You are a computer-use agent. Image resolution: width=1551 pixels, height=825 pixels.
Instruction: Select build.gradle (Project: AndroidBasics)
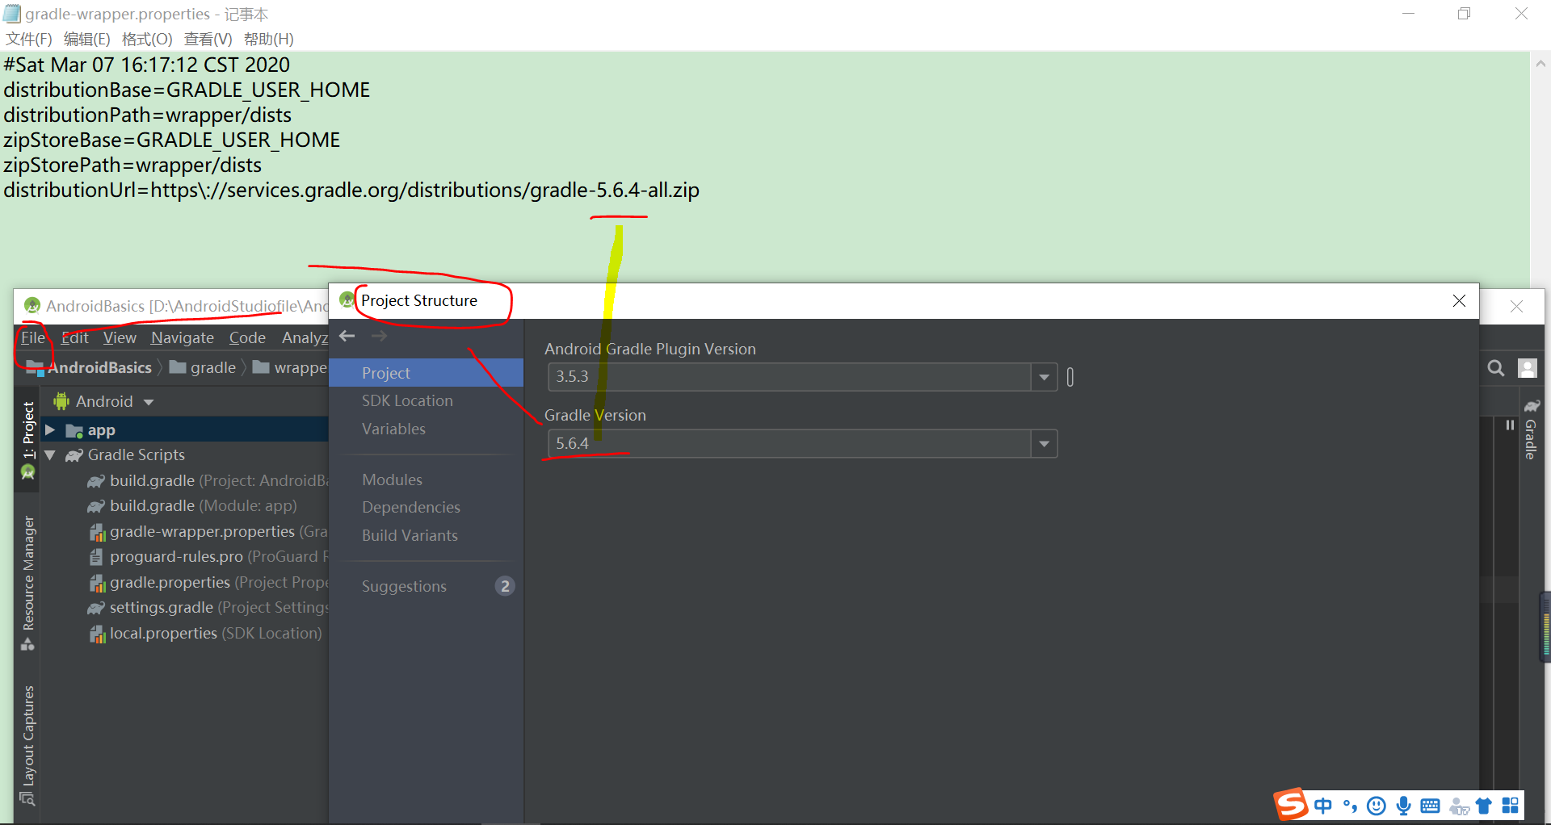[x=208, y=480]
